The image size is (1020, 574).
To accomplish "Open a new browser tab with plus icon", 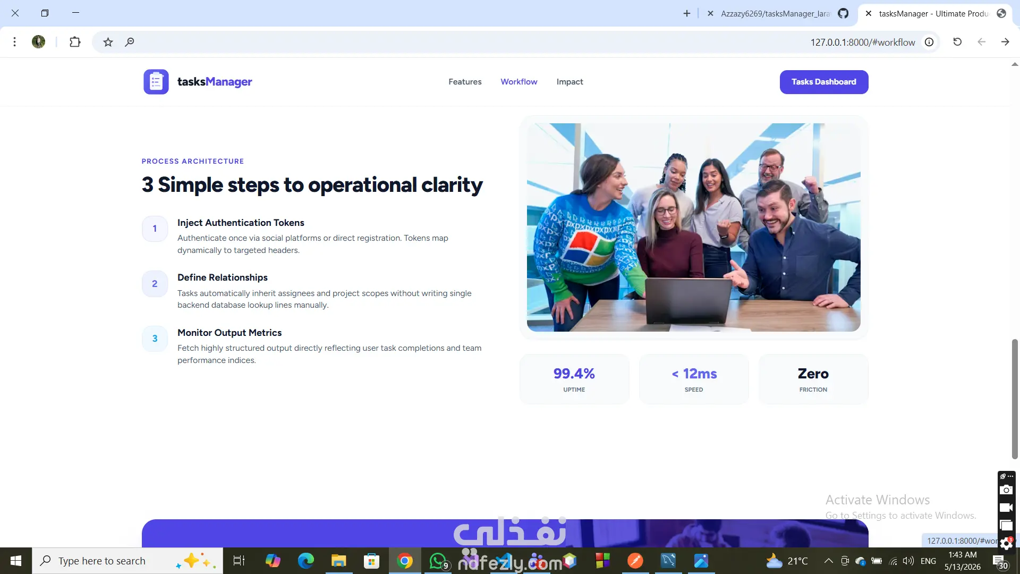I will click(x=687, y=13).
